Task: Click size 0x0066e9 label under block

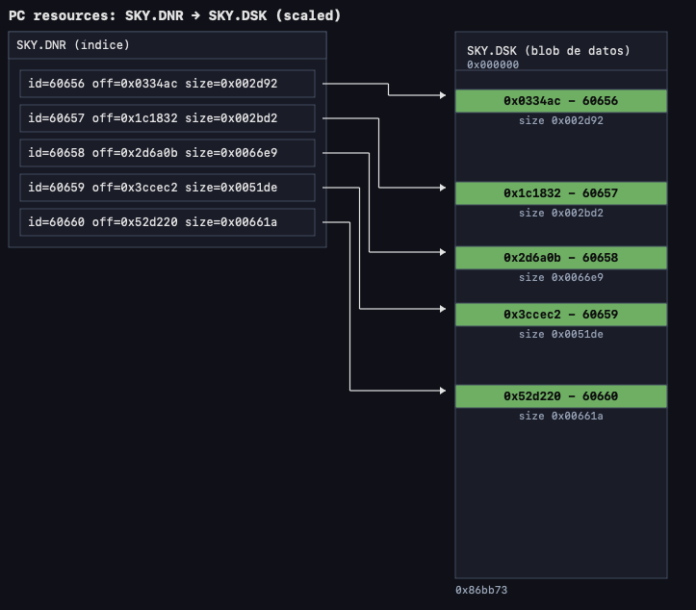Action: coord(560,278)
